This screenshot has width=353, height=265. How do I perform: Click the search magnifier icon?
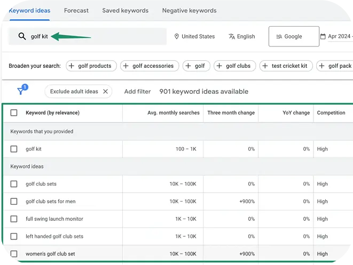[22, 36]
